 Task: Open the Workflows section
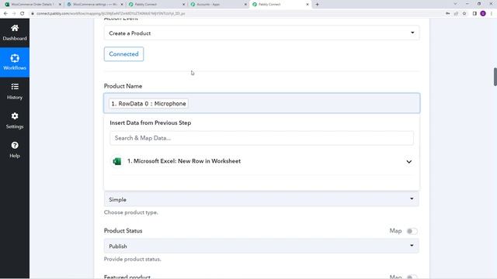pyautogui.click(x=15, y=62)
